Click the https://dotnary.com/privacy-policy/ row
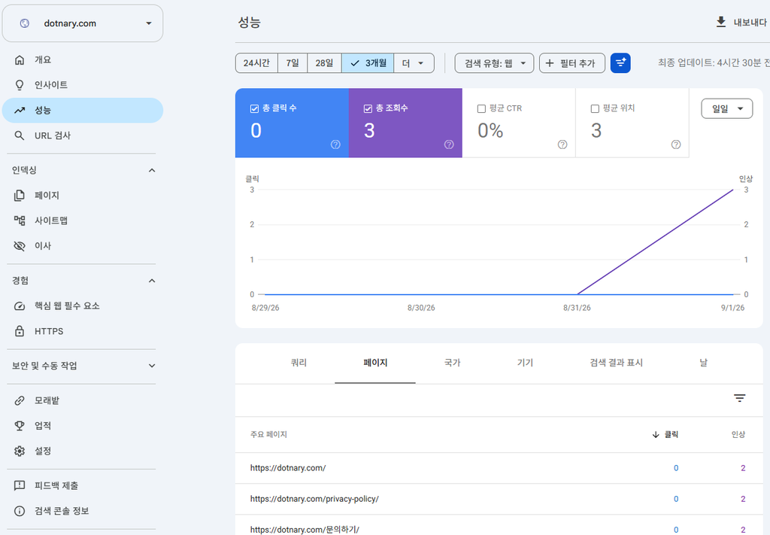The image size is (770, 535). coord(499,499)
